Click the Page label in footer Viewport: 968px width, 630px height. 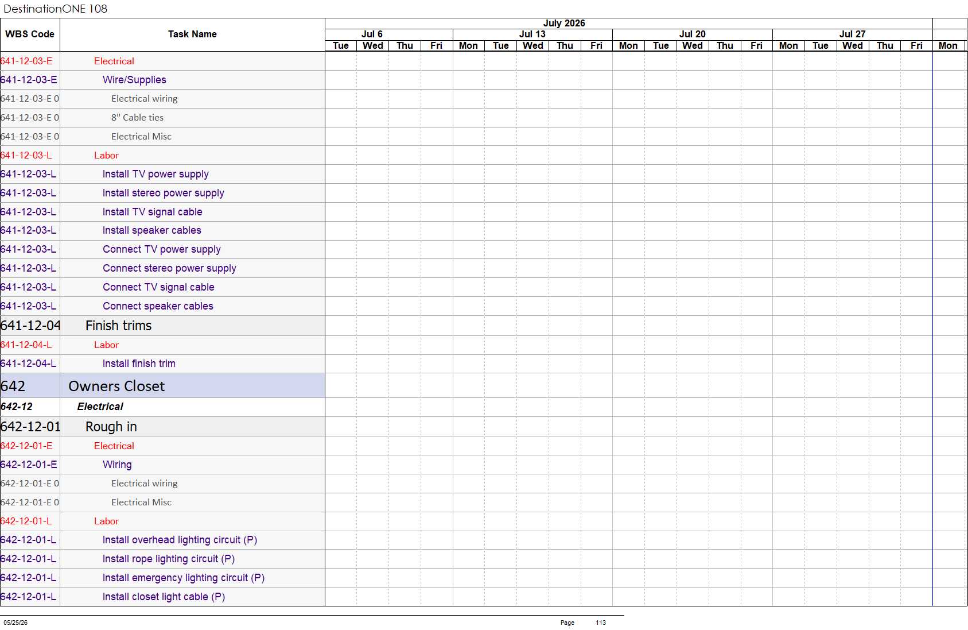pyautogui.click(x=567, y=623)
